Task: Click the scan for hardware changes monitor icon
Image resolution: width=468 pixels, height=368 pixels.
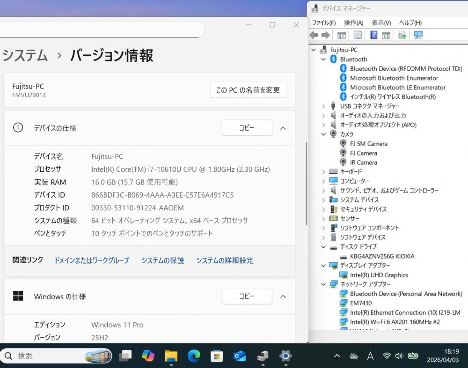Action: [x=418, y=35]
